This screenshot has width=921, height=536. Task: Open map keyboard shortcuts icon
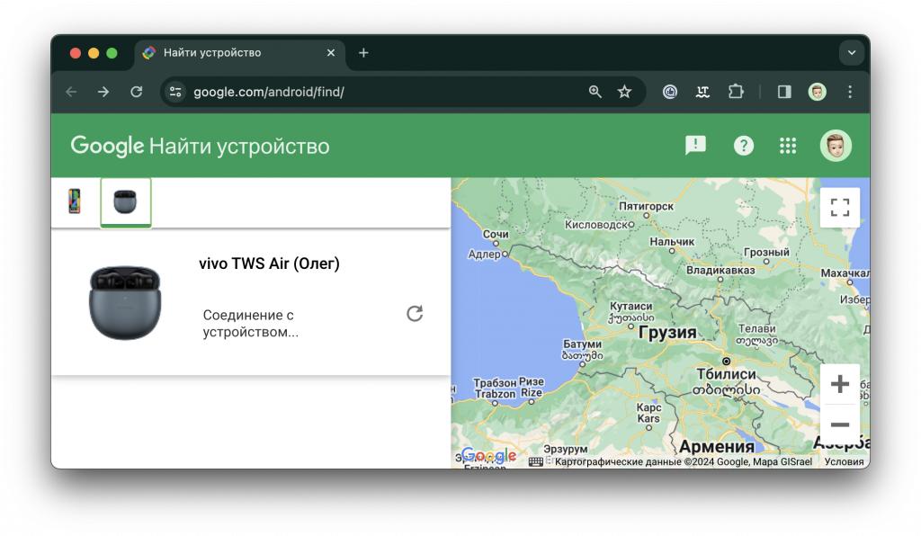pyautogui.click(x=536, y=462)
